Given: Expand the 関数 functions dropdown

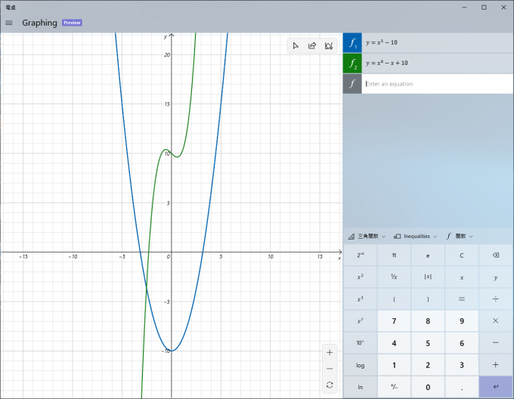Looking at the screenshot, I should click(x=460, y=237).
